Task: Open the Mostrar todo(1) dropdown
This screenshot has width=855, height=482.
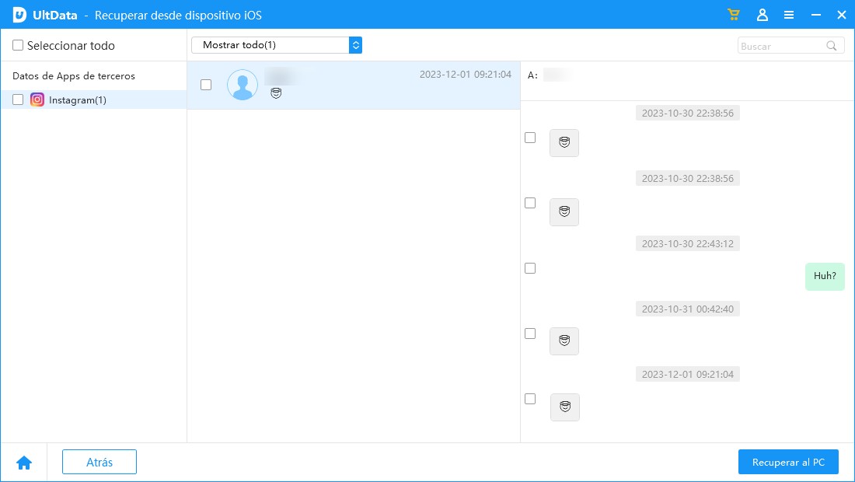Action: tap(277, 45)
